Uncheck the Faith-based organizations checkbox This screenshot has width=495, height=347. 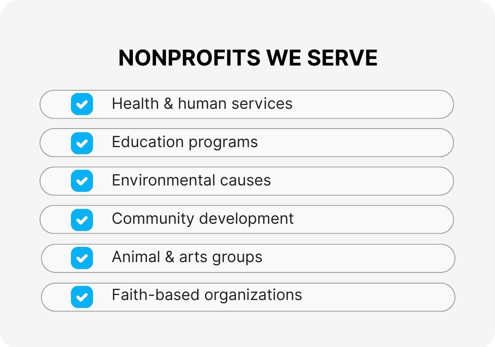82,297
